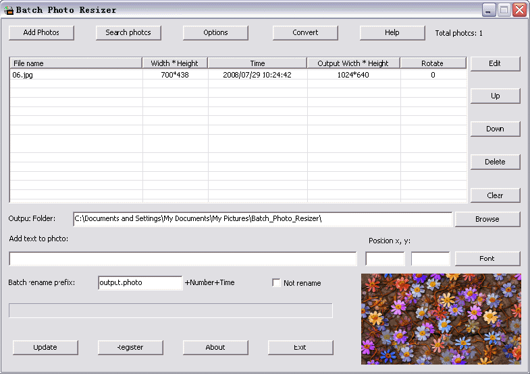Start conversion with Convert button
This screenshot has height=374, width=530.
click(x=305, y=33)
